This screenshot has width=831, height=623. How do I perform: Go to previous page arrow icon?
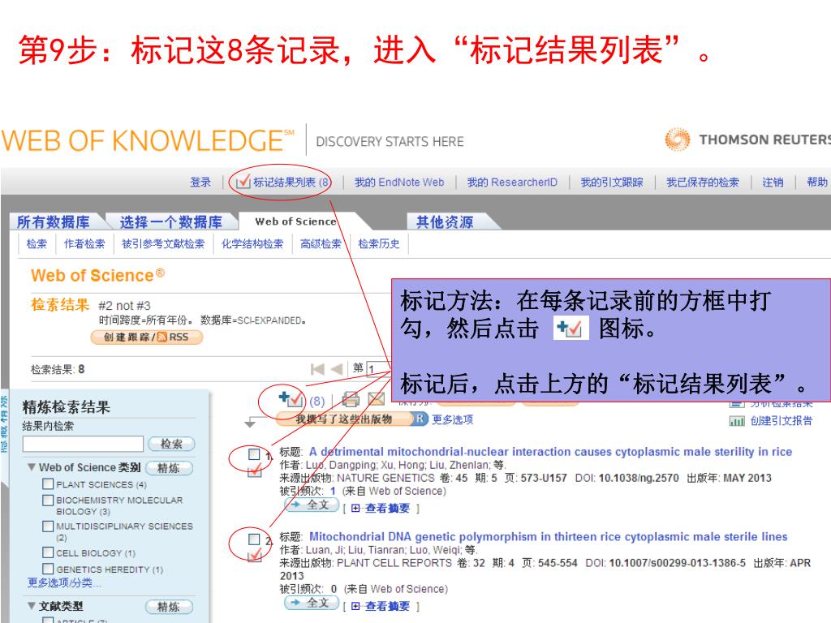pyautogui.click(x=337, y=369)
